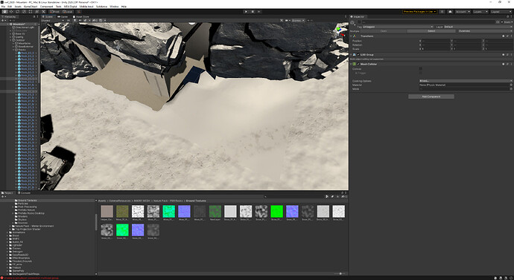Open the Account dropdown

tap(463, 12)
